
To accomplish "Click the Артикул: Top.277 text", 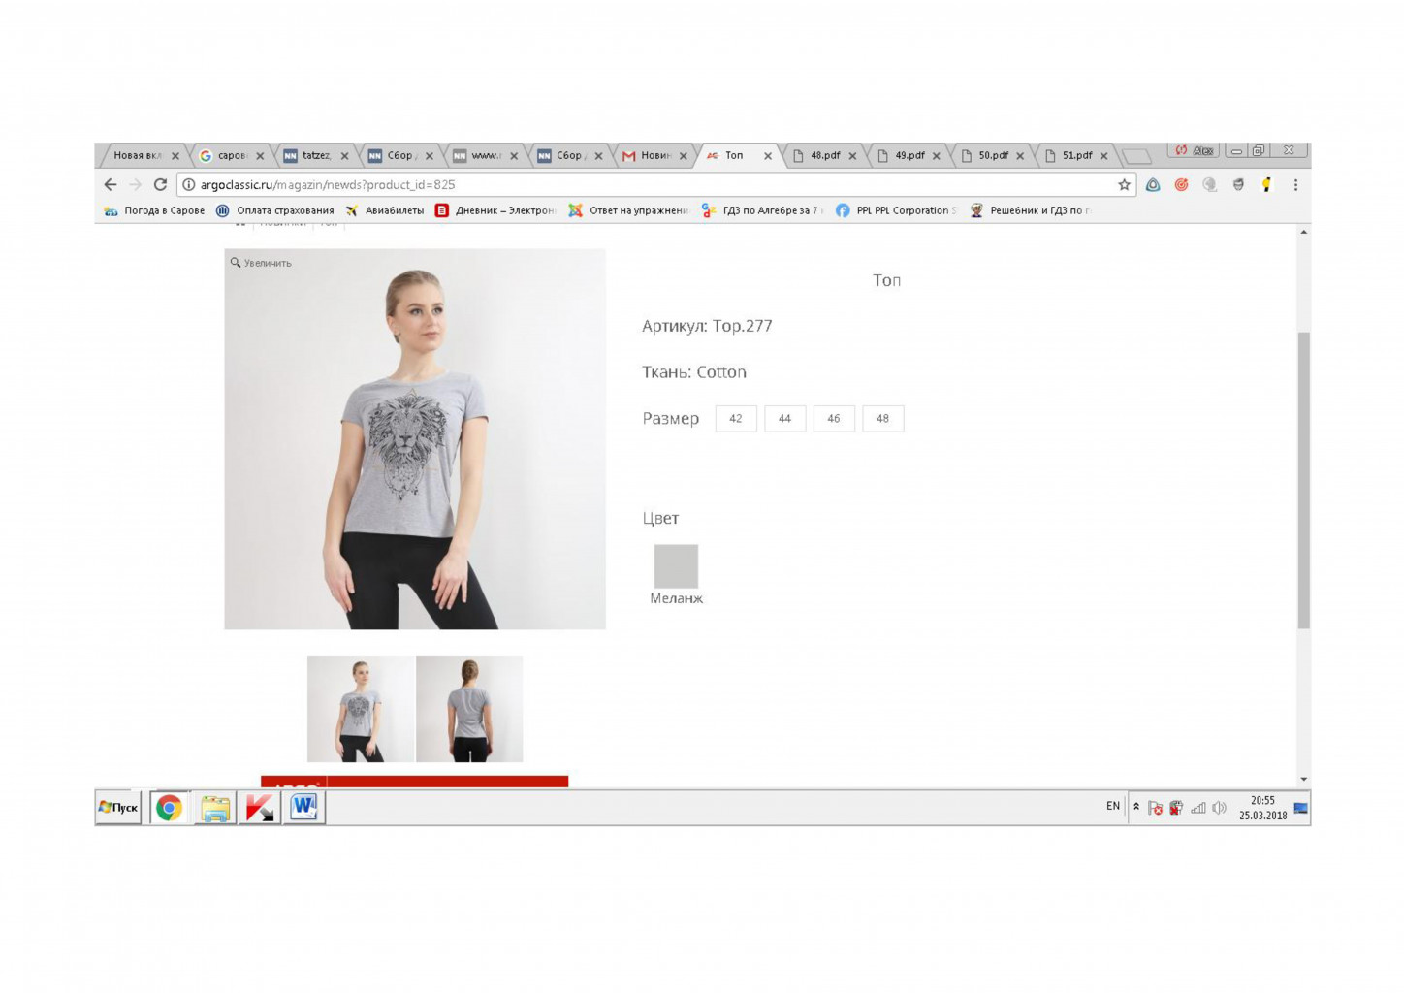I will click(x=707, y=326).
